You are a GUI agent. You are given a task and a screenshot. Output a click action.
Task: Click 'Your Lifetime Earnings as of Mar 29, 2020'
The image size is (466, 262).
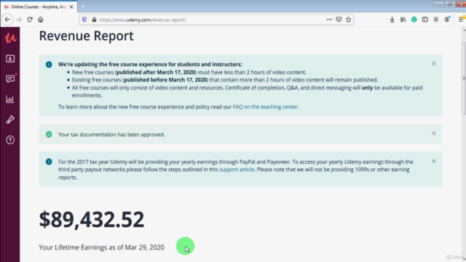pyautogui.click(x=101, y=247)
